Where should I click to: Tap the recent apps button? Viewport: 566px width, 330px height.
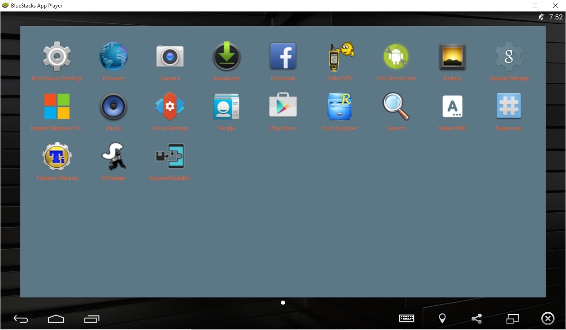click(x=92, y=319)
